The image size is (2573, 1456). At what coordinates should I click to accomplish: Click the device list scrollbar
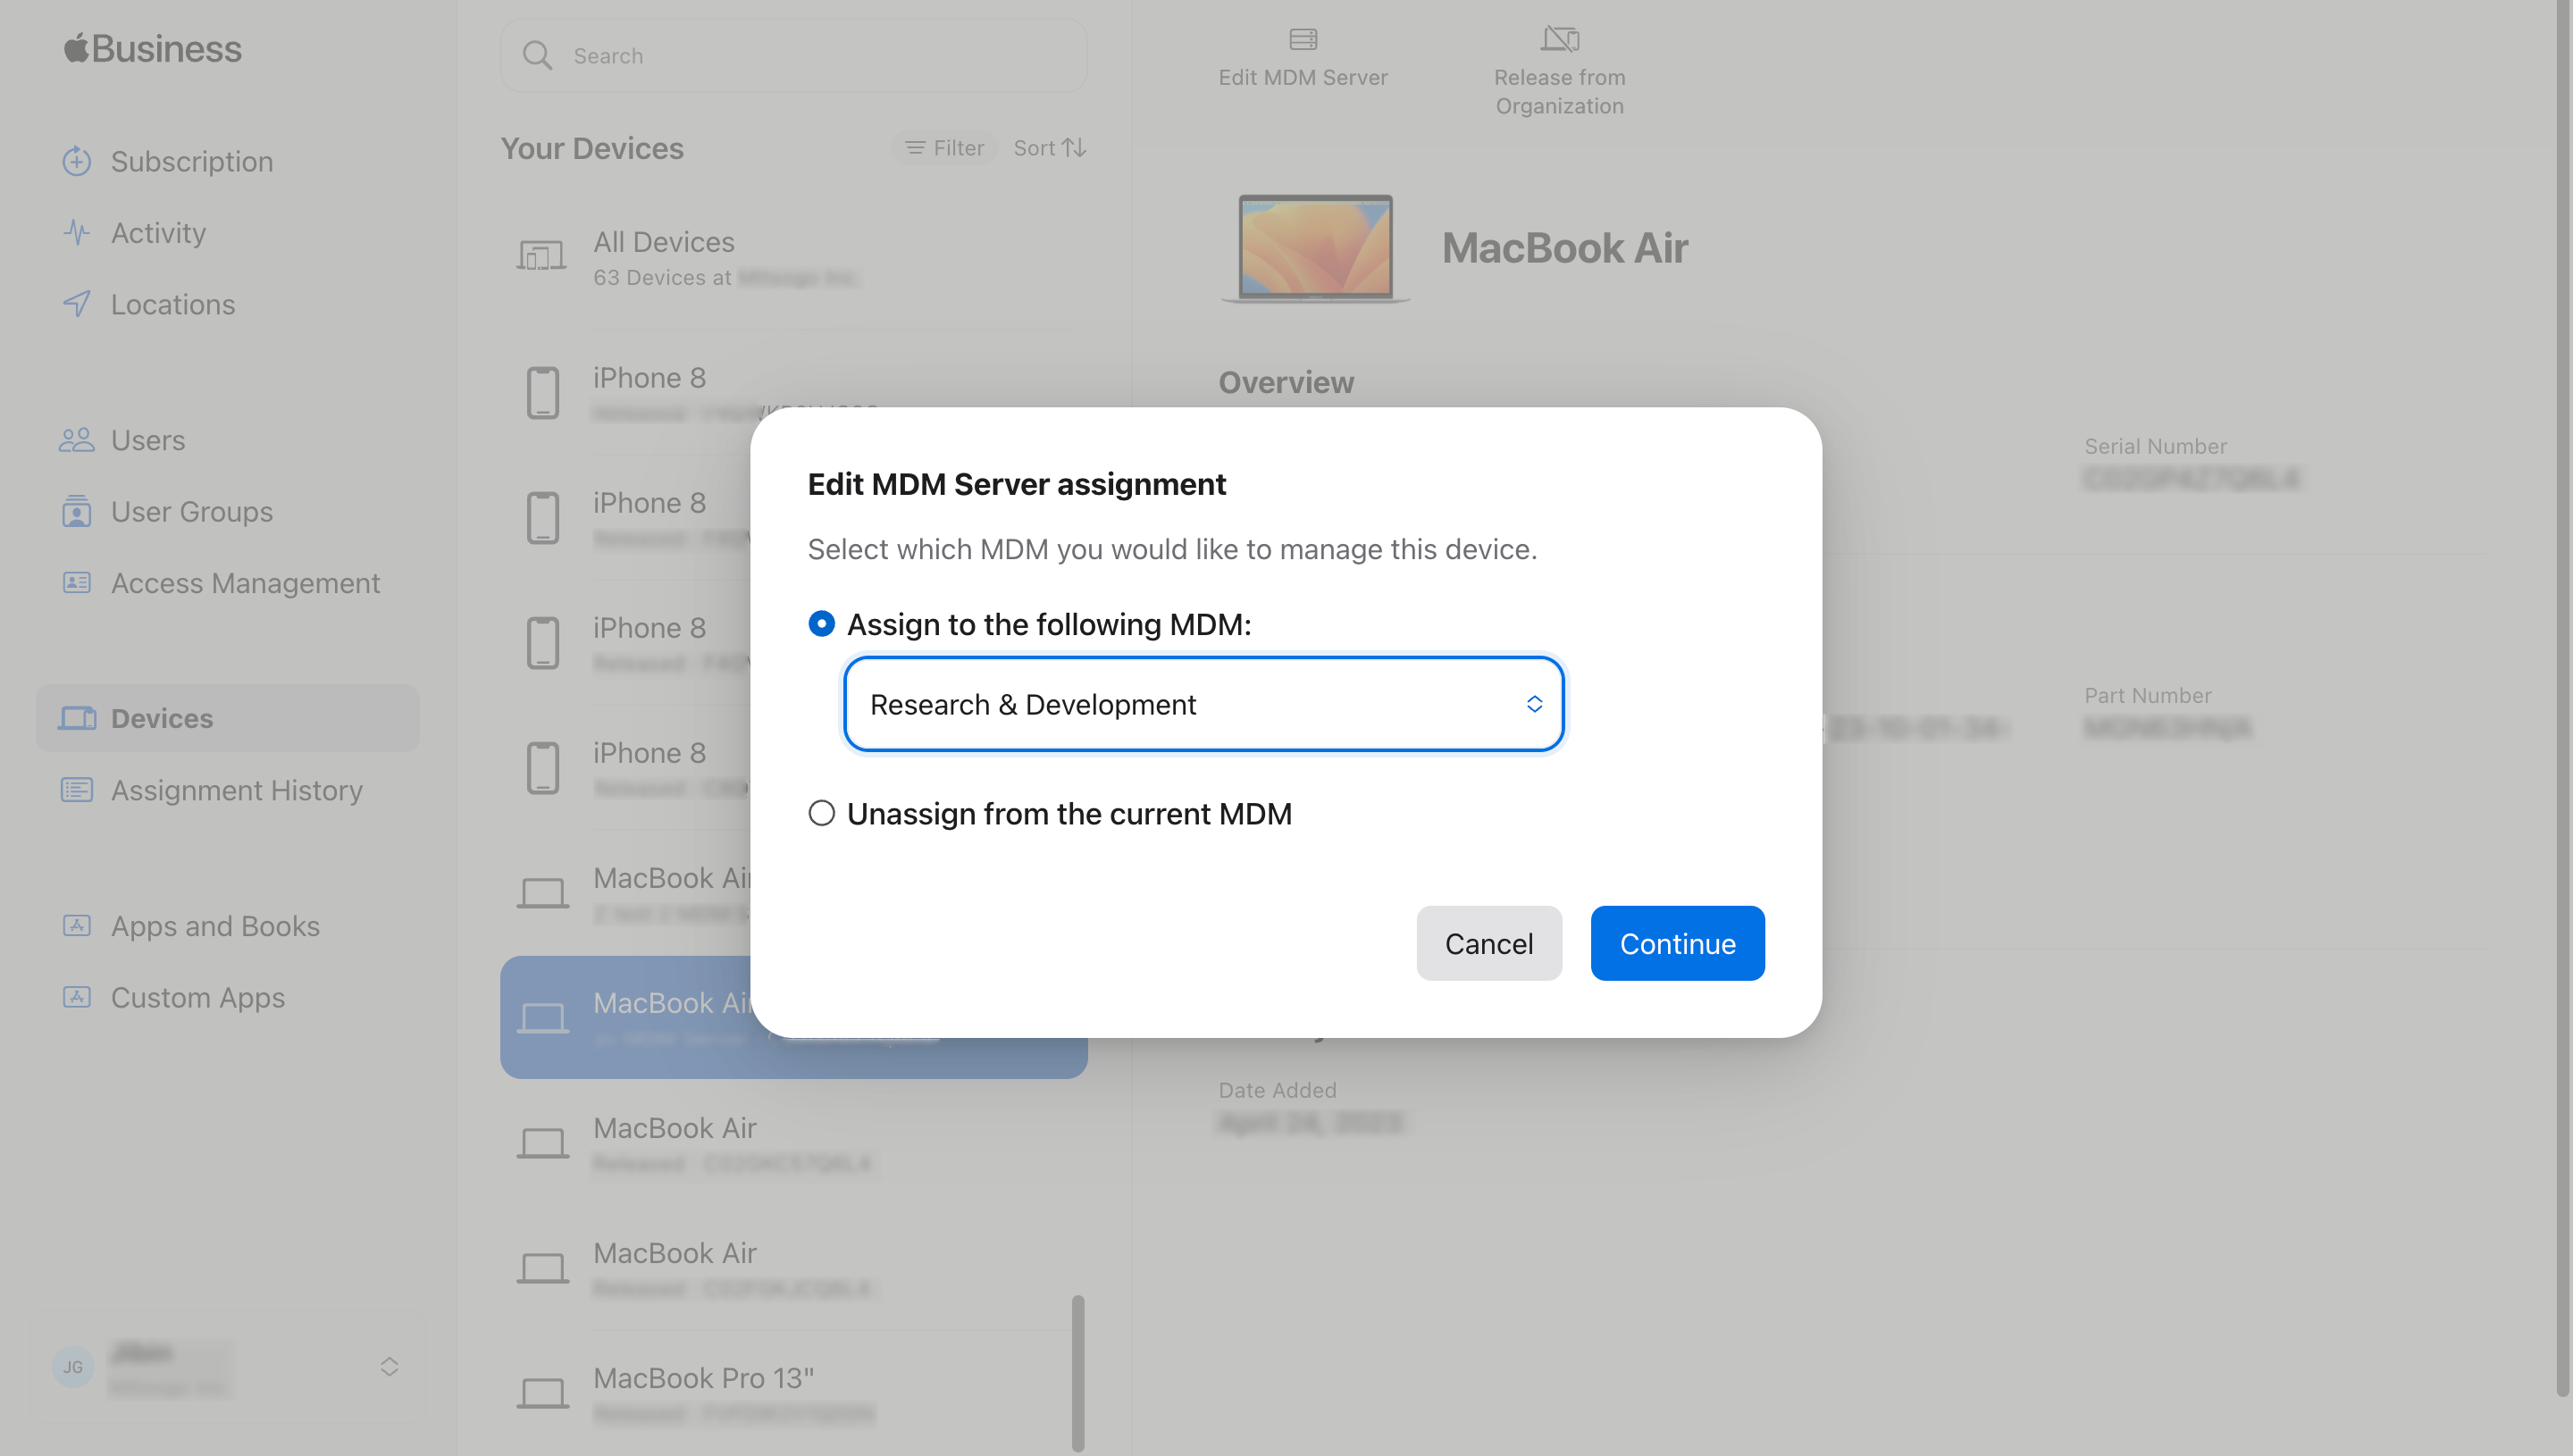click(1077, 1372)
